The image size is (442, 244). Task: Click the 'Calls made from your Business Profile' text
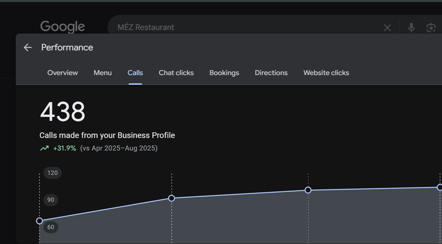107,135
